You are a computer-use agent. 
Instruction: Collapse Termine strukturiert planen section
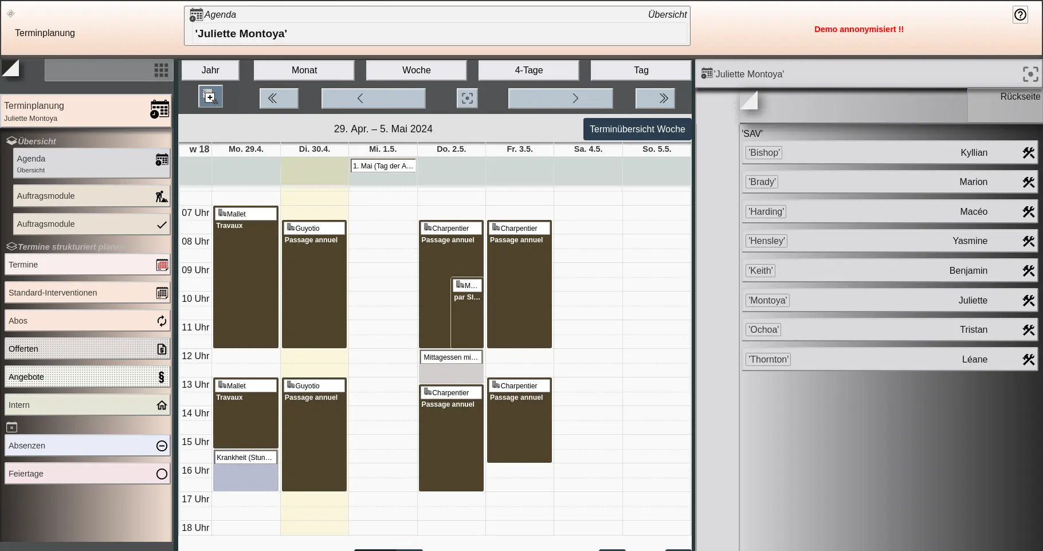[66, 247]
